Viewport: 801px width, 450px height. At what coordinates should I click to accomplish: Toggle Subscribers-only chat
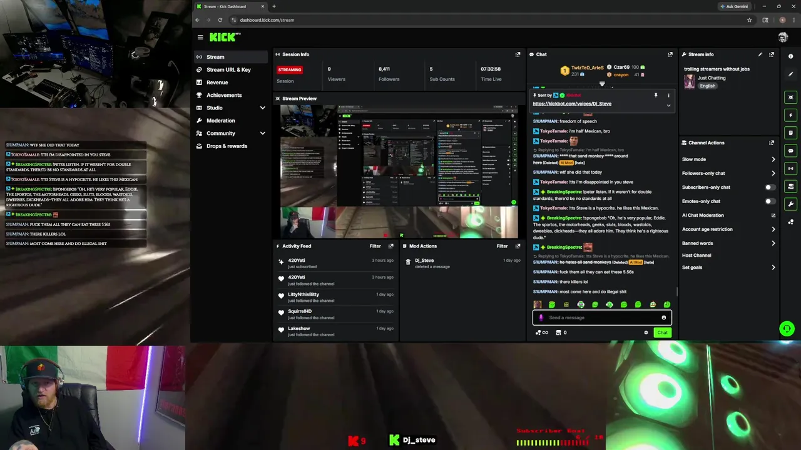click(770, 187)
